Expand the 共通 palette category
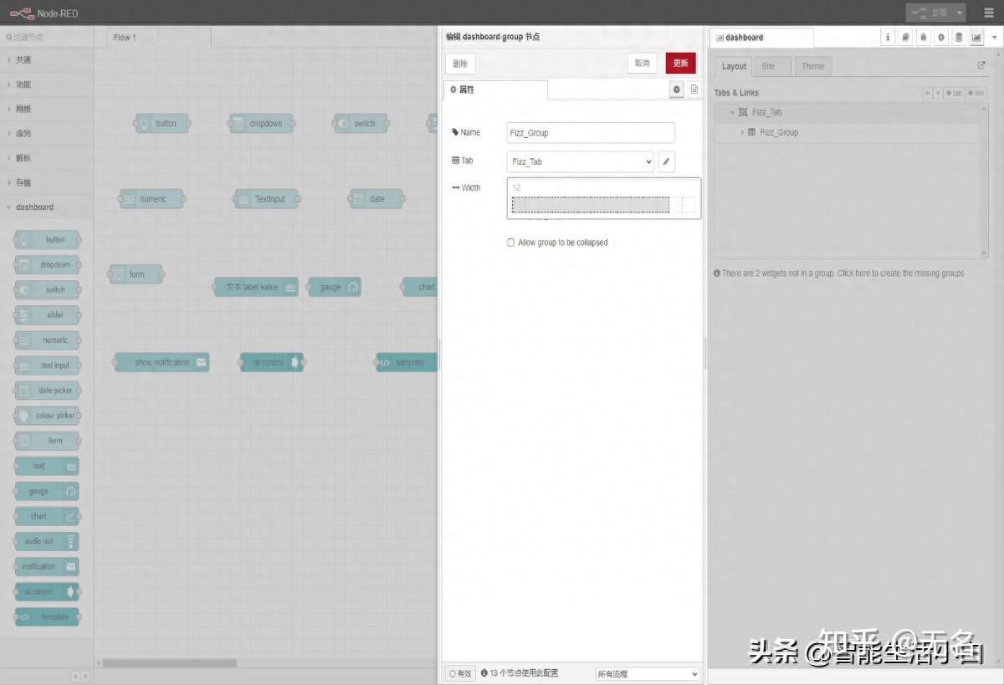This screenshot has height=685, width=1004. point(47,60)
